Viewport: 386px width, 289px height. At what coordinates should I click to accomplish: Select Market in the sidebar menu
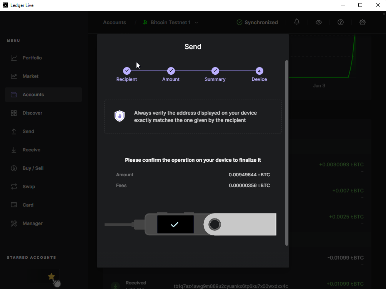[30, 76]
